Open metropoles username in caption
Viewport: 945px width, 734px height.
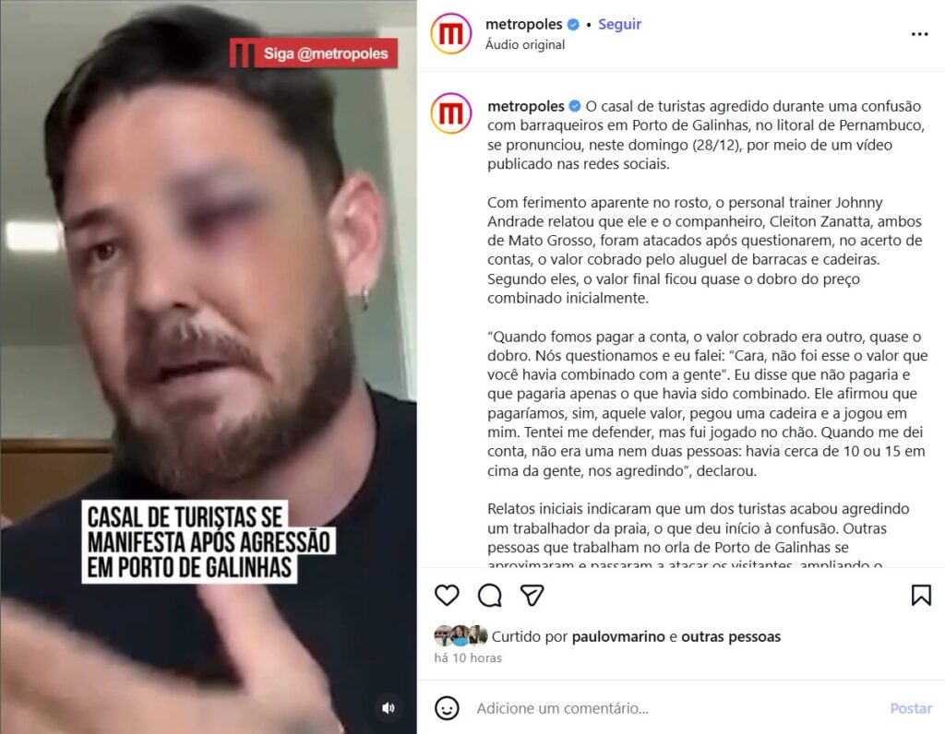click(525, 106)
